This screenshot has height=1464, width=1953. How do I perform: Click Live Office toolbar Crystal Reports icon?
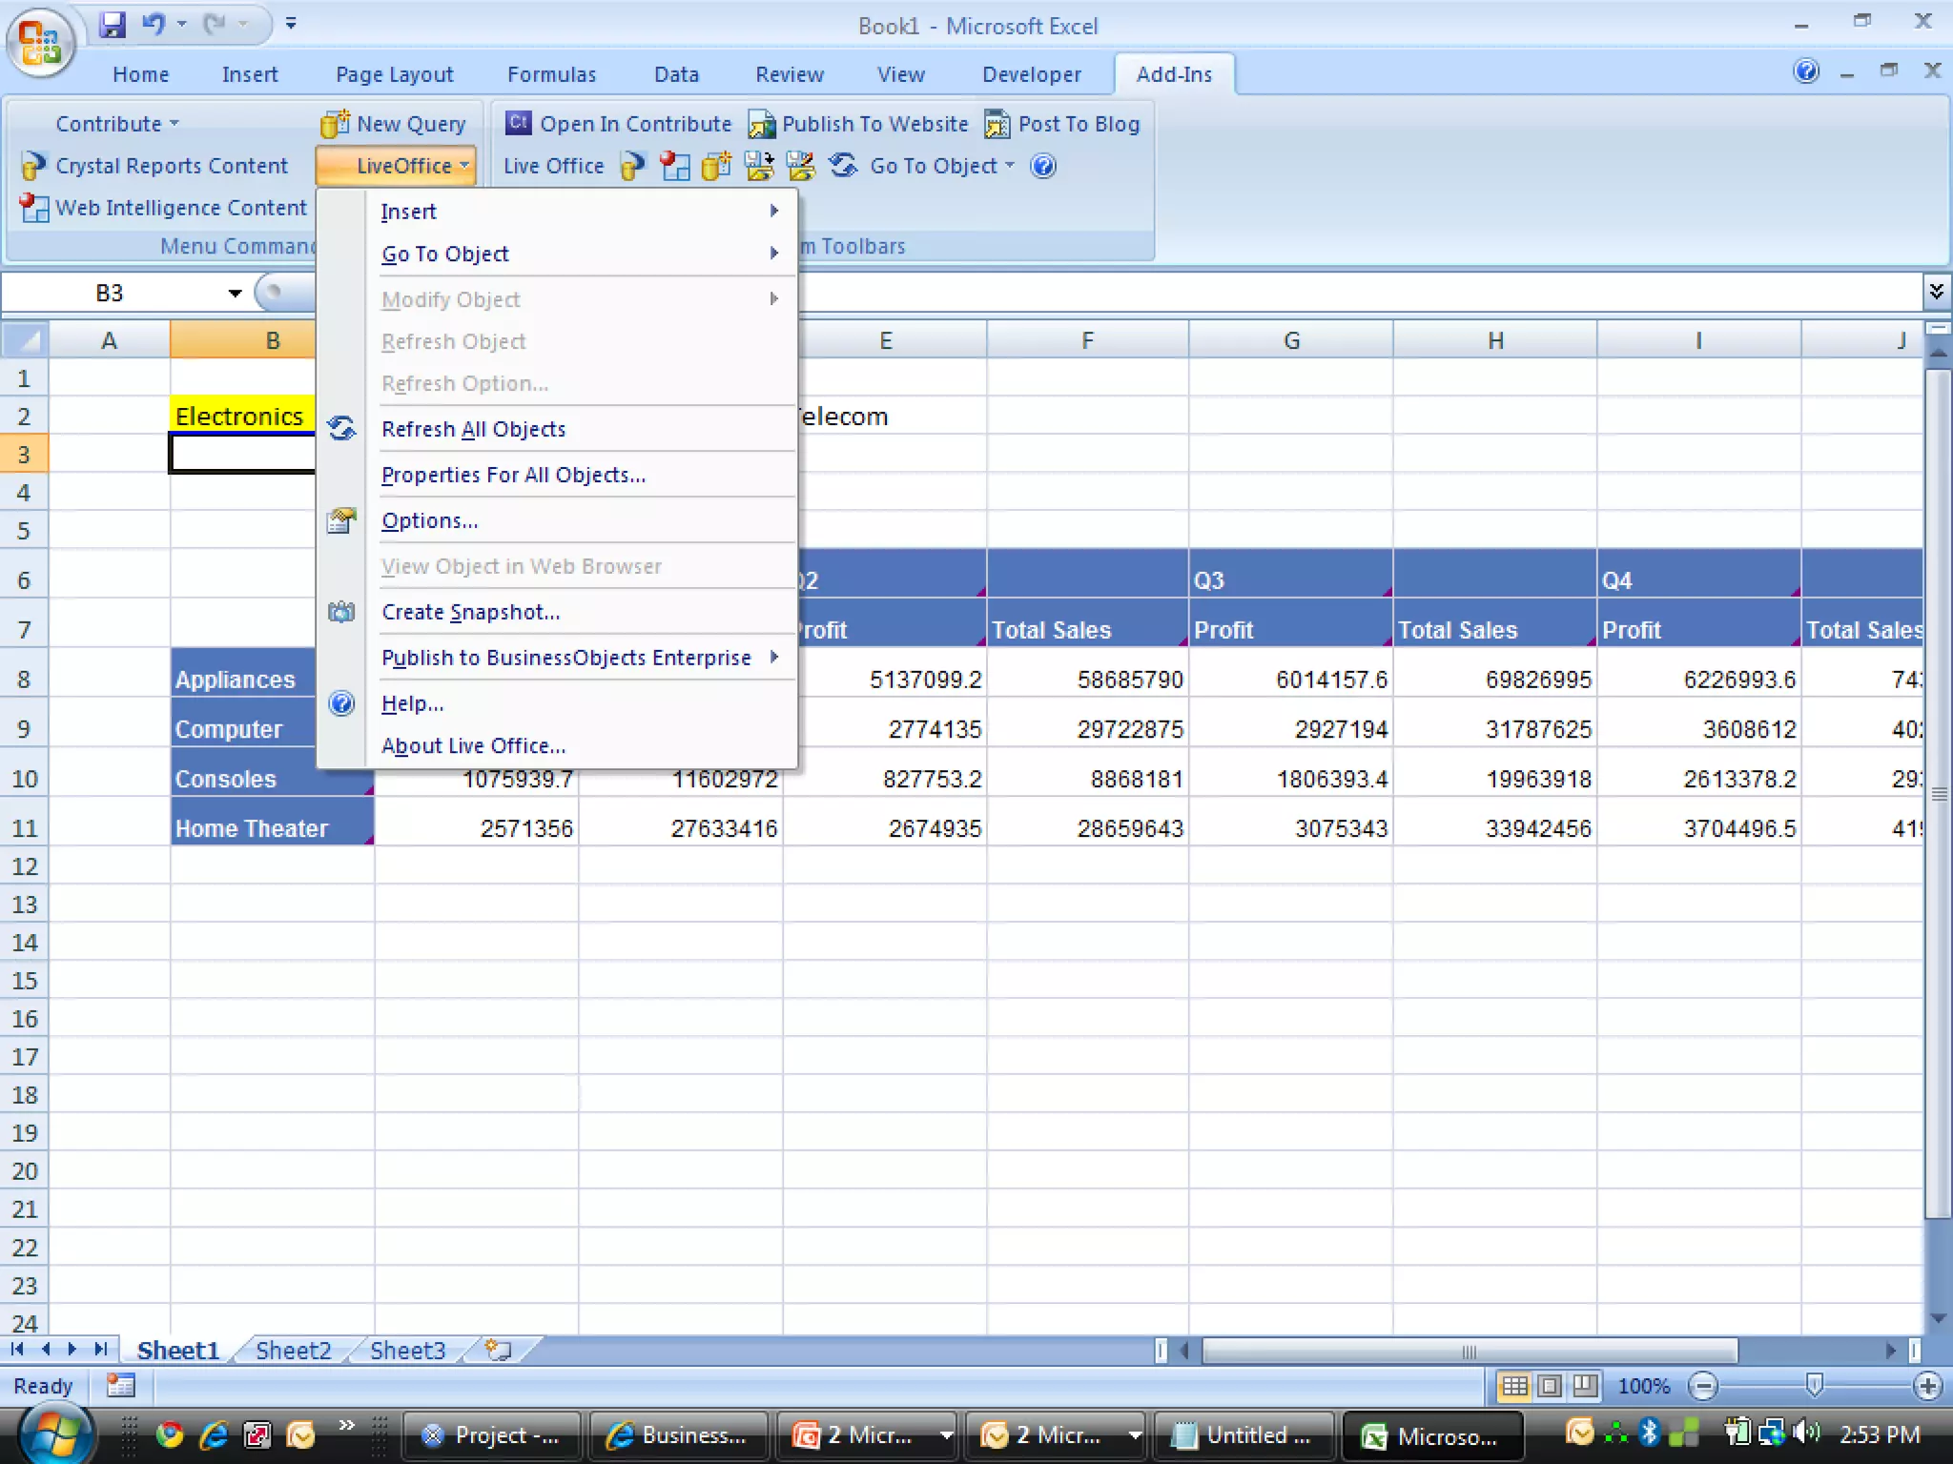click(x=632, y=166)
